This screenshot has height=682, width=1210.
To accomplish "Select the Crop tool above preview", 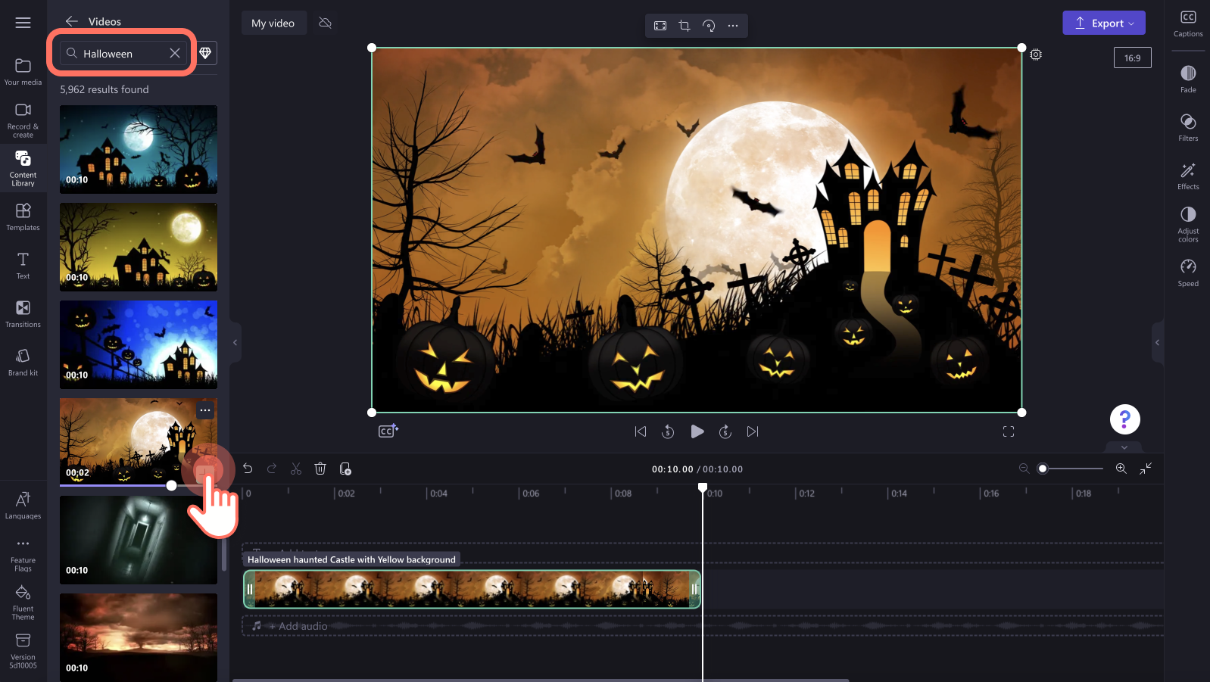I will tap(685, 26).
